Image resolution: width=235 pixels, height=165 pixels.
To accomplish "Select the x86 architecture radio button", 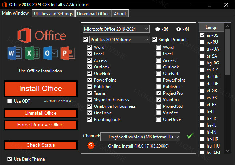I will [158, 29].
